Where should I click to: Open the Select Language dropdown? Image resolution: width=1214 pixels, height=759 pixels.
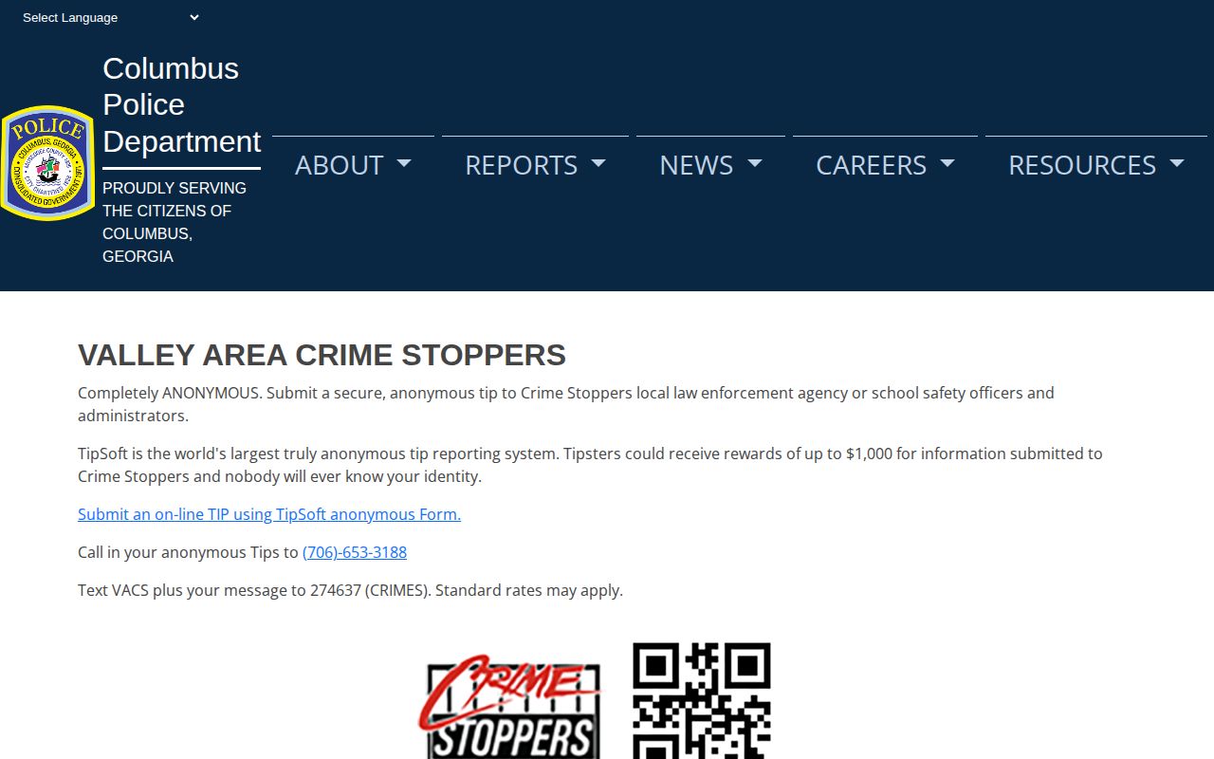[110, 17]
